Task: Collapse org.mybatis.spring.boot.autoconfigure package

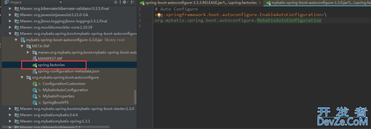Action: [22, 77]
